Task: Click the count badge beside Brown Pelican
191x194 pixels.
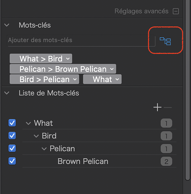Action: [x=167, y=161]
